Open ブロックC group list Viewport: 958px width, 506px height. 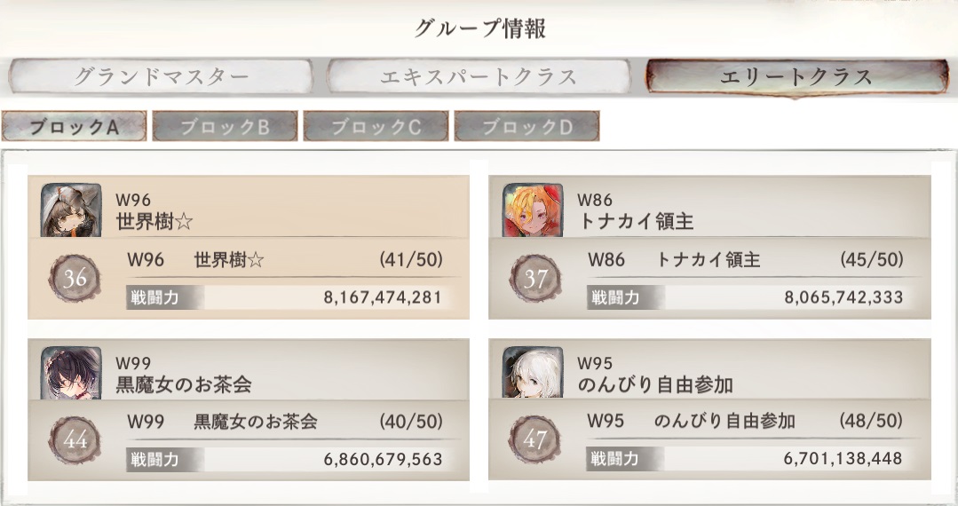[x=376, y=127]
